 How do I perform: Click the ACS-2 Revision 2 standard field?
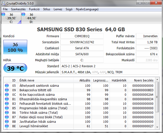[110, 66]
